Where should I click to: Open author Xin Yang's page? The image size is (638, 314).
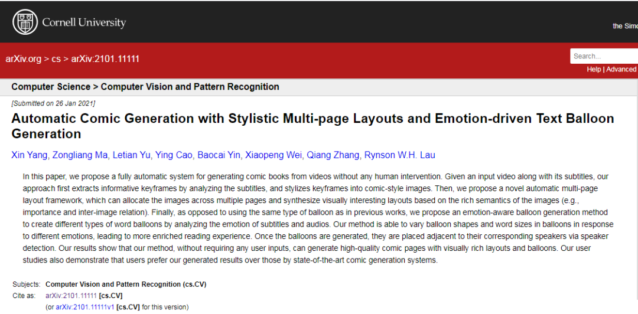(30, 155)
